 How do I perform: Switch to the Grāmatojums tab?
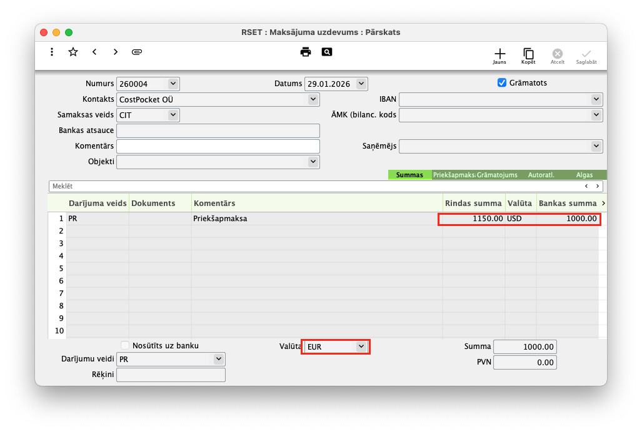pyautogui.click(x=497, y=175)
